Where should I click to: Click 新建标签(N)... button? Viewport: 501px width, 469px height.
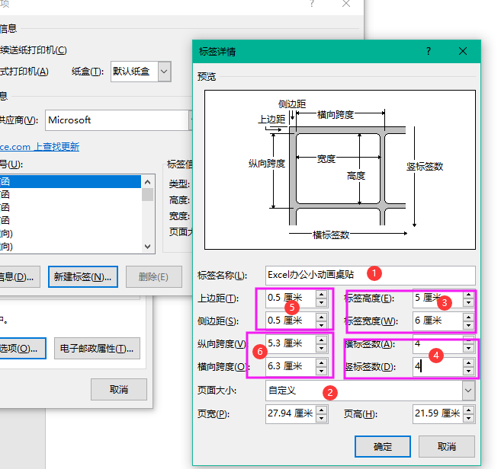click(83, 276)
